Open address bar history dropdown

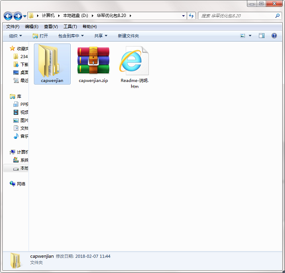tap(184, 16)
